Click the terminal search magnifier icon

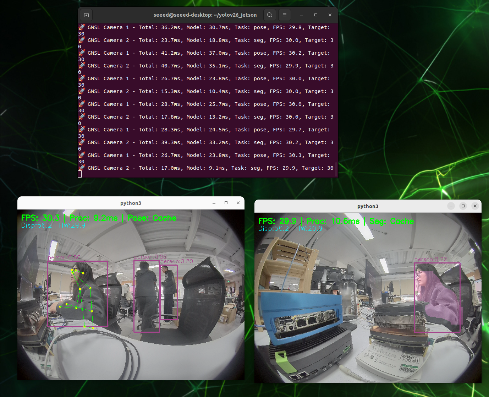pos(270,15)
